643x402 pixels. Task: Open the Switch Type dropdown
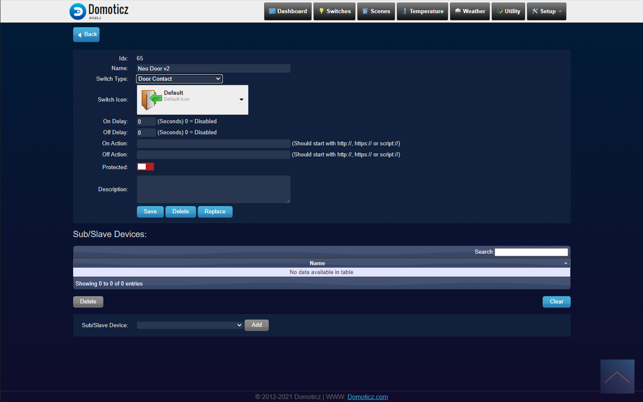179,79
